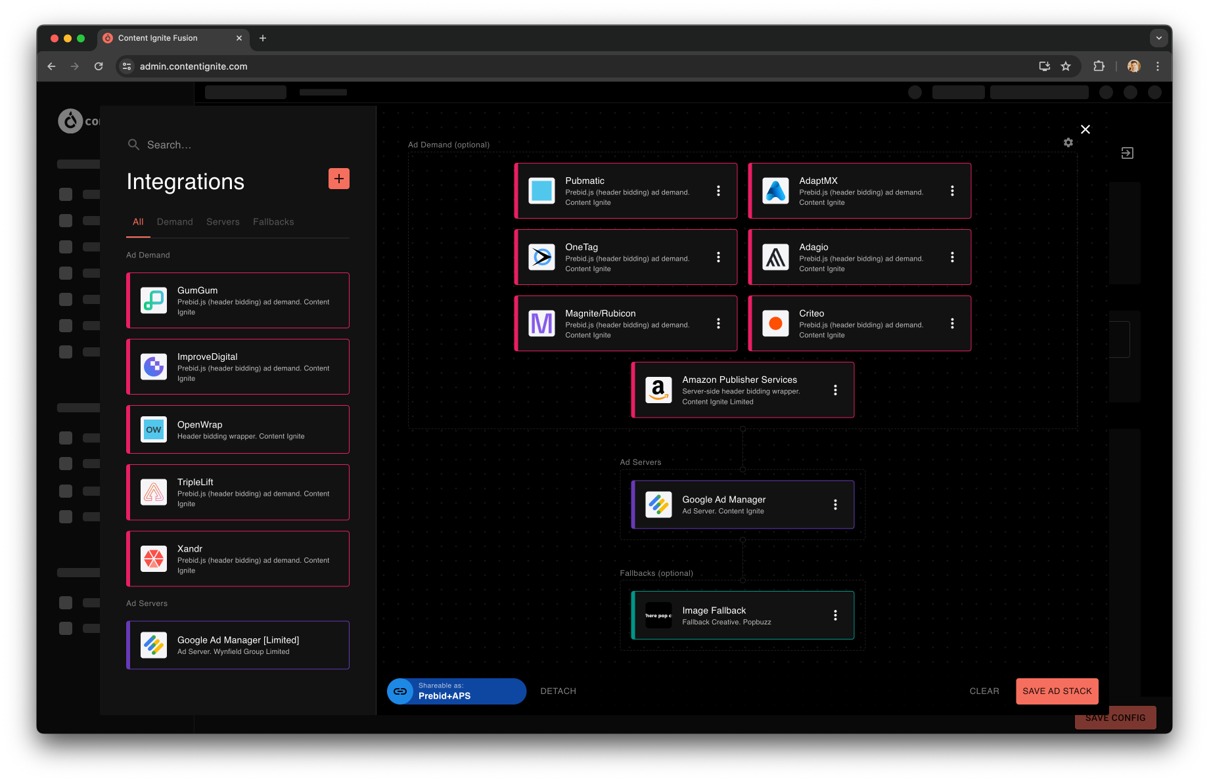Open the browser extensions puzzle icon
Image resolution: width=1209 pixels, height=782 pixels.
point(1099,66)
